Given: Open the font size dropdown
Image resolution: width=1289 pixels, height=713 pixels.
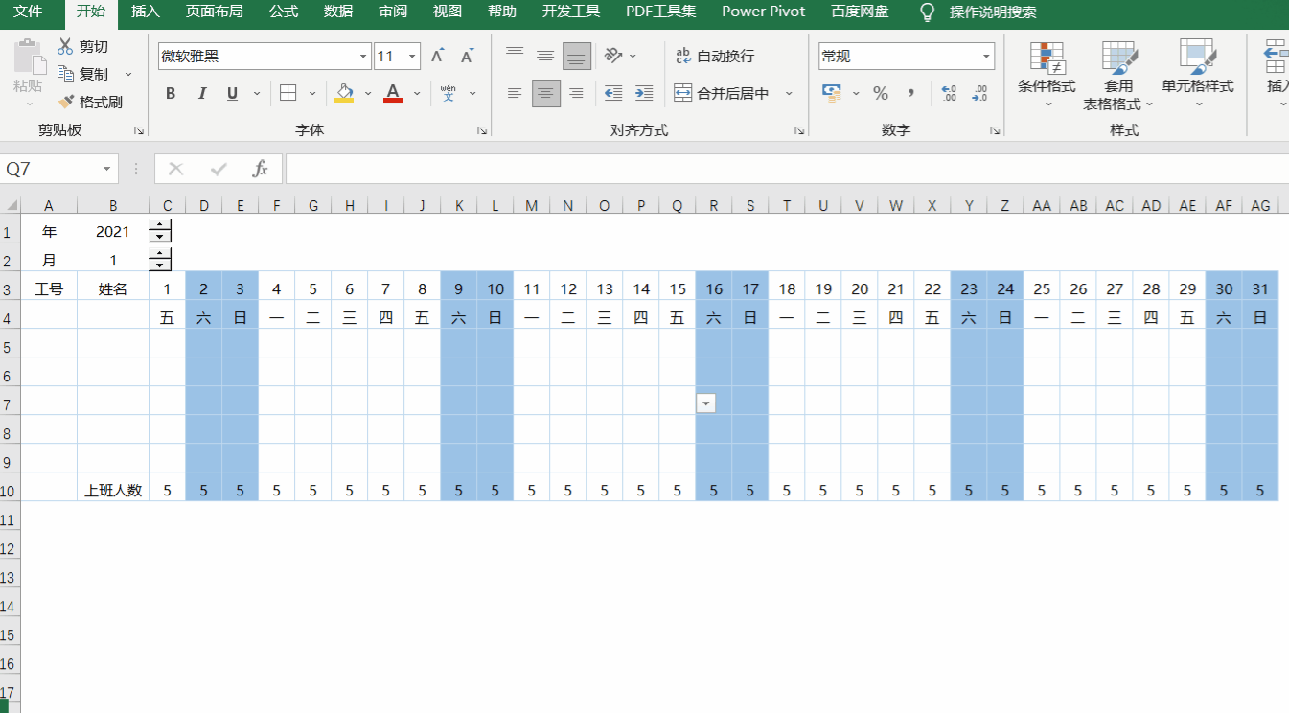Looking at the screenshot, I should tap(413, 57).
